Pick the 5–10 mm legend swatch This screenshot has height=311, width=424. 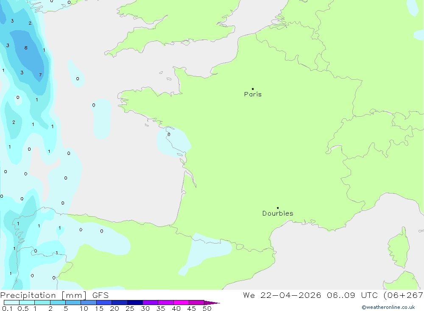[73, 303]
